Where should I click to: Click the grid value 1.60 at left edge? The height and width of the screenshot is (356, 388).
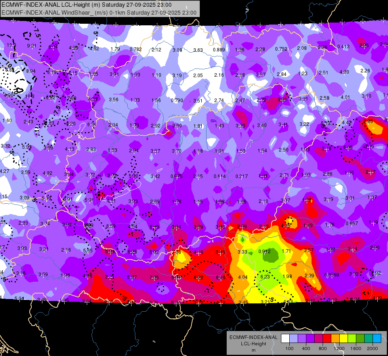(7, 121)
